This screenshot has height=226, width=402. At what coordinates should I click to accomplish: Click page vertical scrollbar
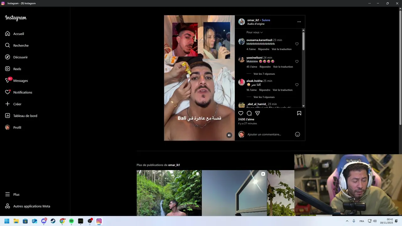click(400, 67)
